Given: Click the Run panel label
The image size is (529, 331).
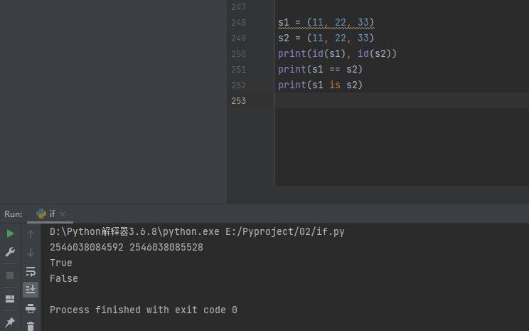Looking at the screenshot, I should click(14, 214).
